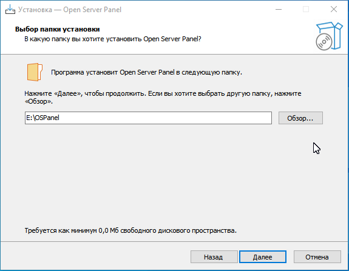Image resolution: width=349 pixels, height=271 pixels.
Task: Focus the E:\OSPanel install path field
Action: (148, 118)
